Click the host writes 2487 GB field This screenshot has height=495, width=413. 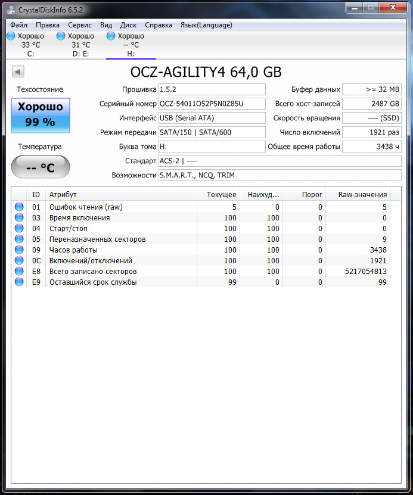(x=372, y=104)
